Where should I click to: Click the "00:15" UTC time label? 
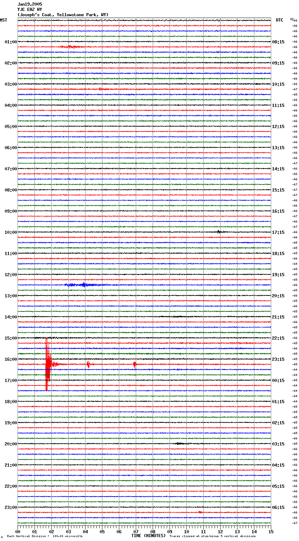coord(278,381)
